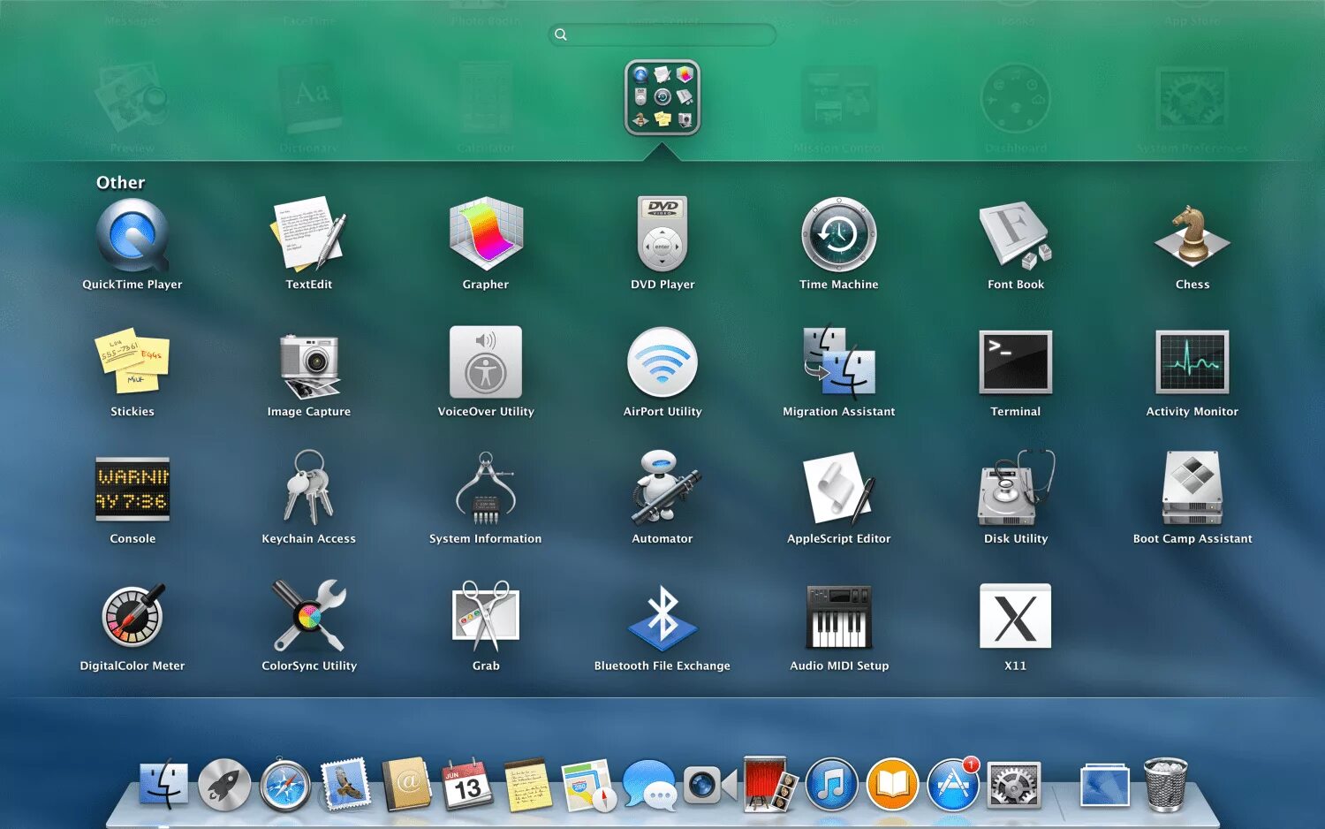Open Safari from the Dock
1325x829 pixels.
(x=285, y=785)
